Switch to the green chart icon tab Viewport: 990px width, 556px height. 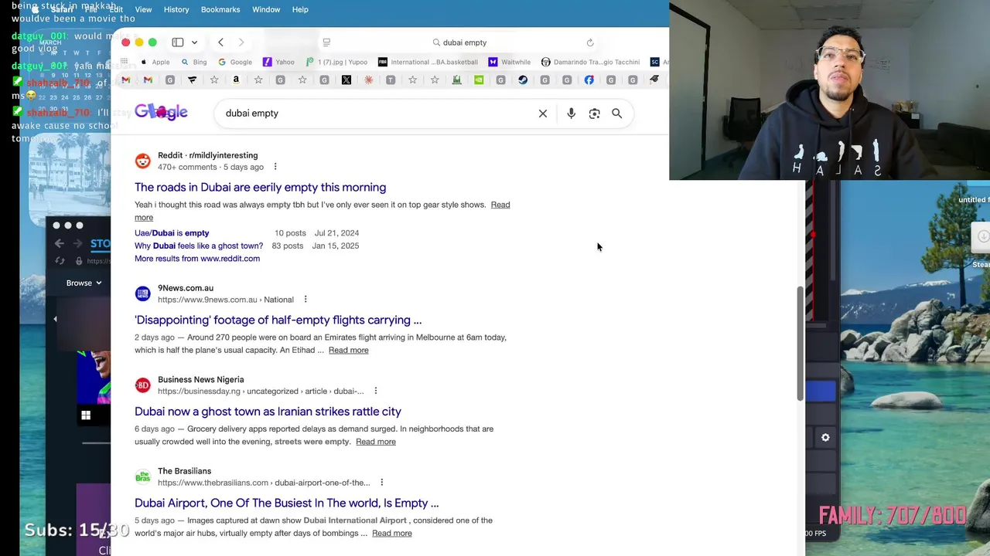pos(457,80)
